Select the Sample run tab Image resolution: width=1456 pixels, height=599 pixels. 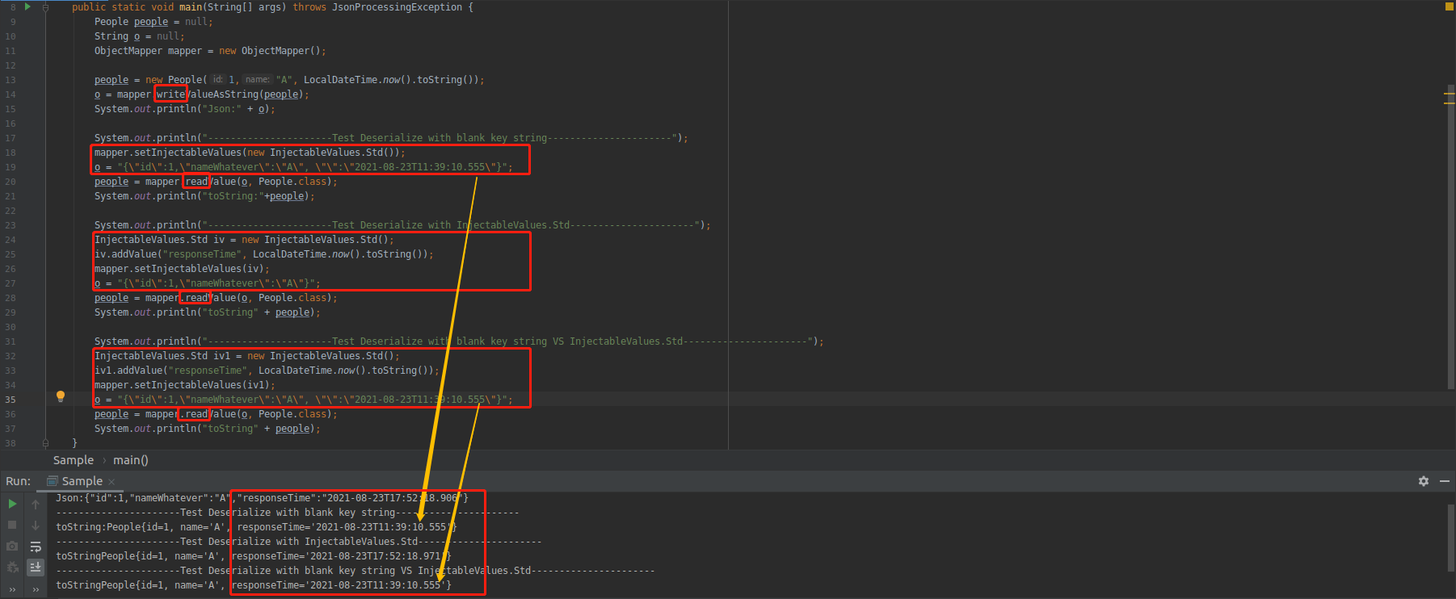(x=82, y=481)
